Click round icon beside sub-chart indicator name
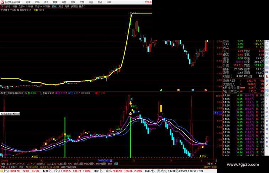The image size is (269, 173). click(x=1, y=93)
